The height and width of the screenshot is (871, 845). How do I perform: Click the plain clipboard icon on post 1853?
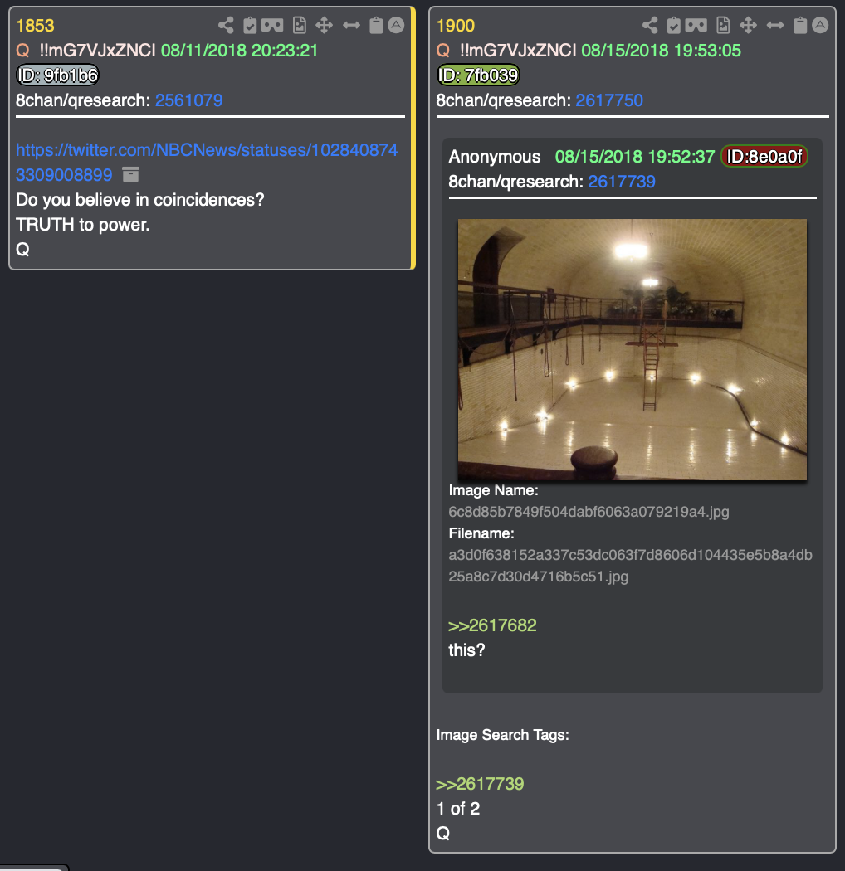(376, 25)
